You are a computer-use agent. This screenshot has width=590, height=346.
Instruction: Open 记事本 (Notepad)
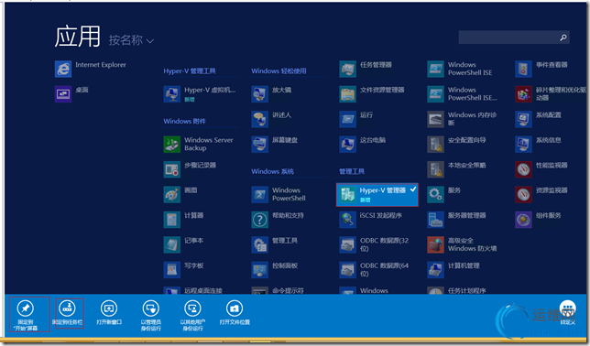pyautogui.click(x=183, y=244)
